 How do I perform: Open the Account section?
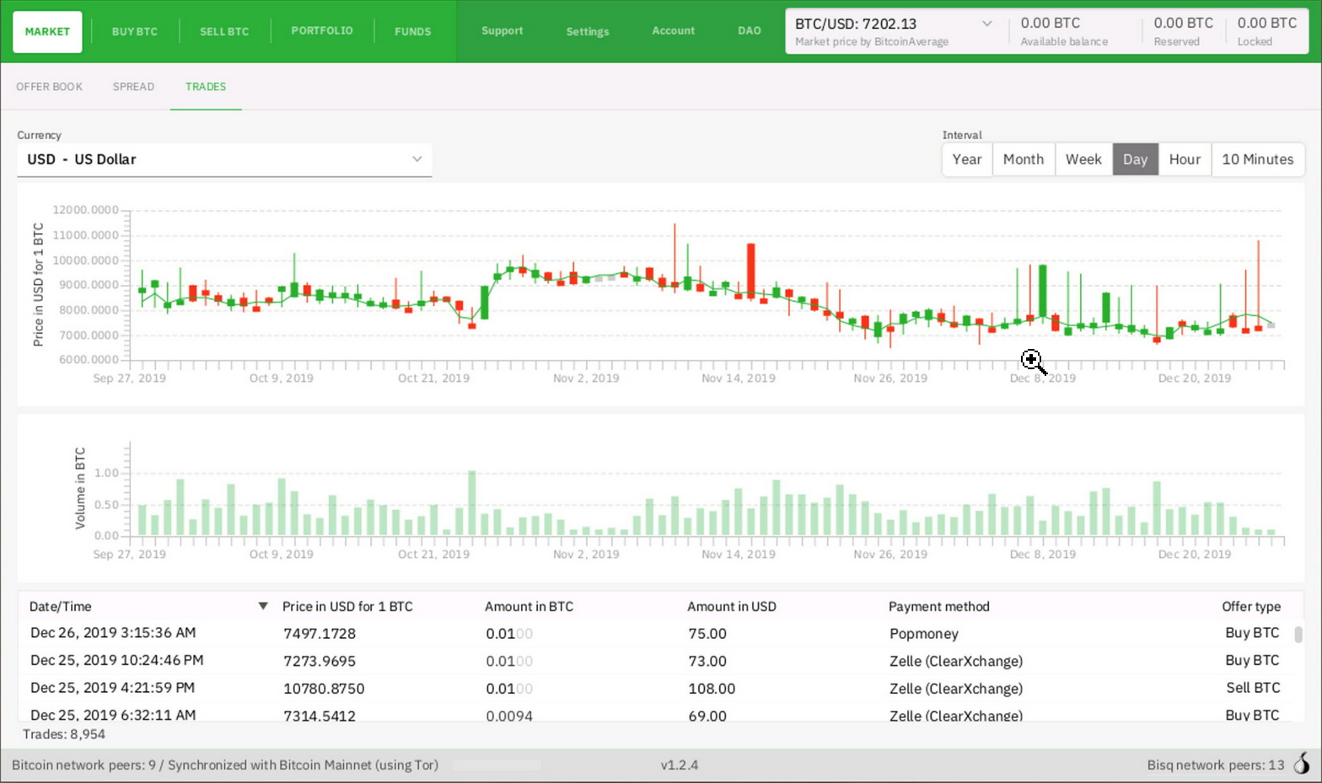click(674, 31)
